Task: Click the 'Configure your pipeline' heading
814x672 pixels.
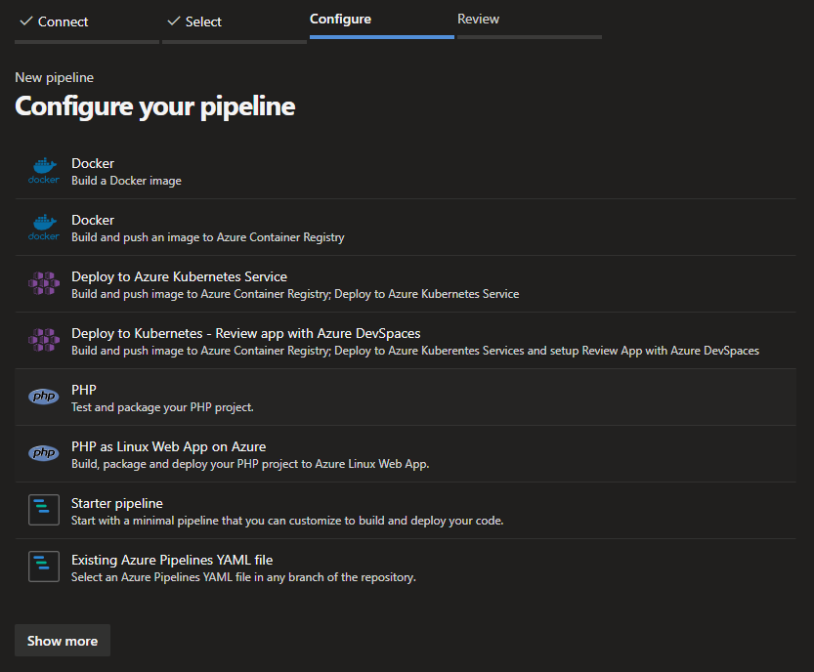Action: [154, 106]
